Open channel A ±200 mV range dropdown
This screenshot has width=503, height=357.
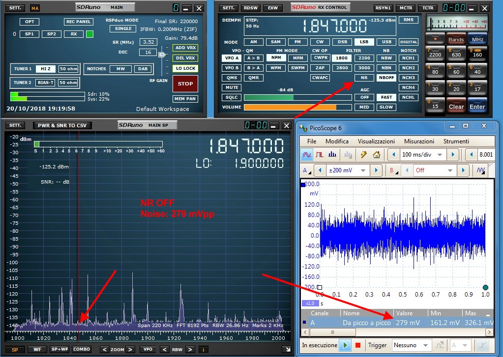tap(363, 170)
